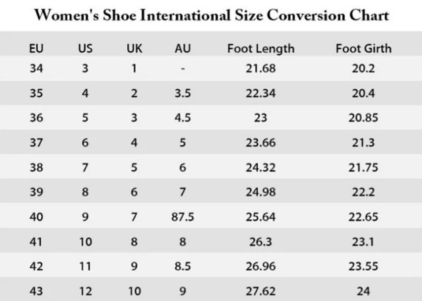The image size is (422, 301).
Task: Select the US column header
Action: click(x=85, y=48)
